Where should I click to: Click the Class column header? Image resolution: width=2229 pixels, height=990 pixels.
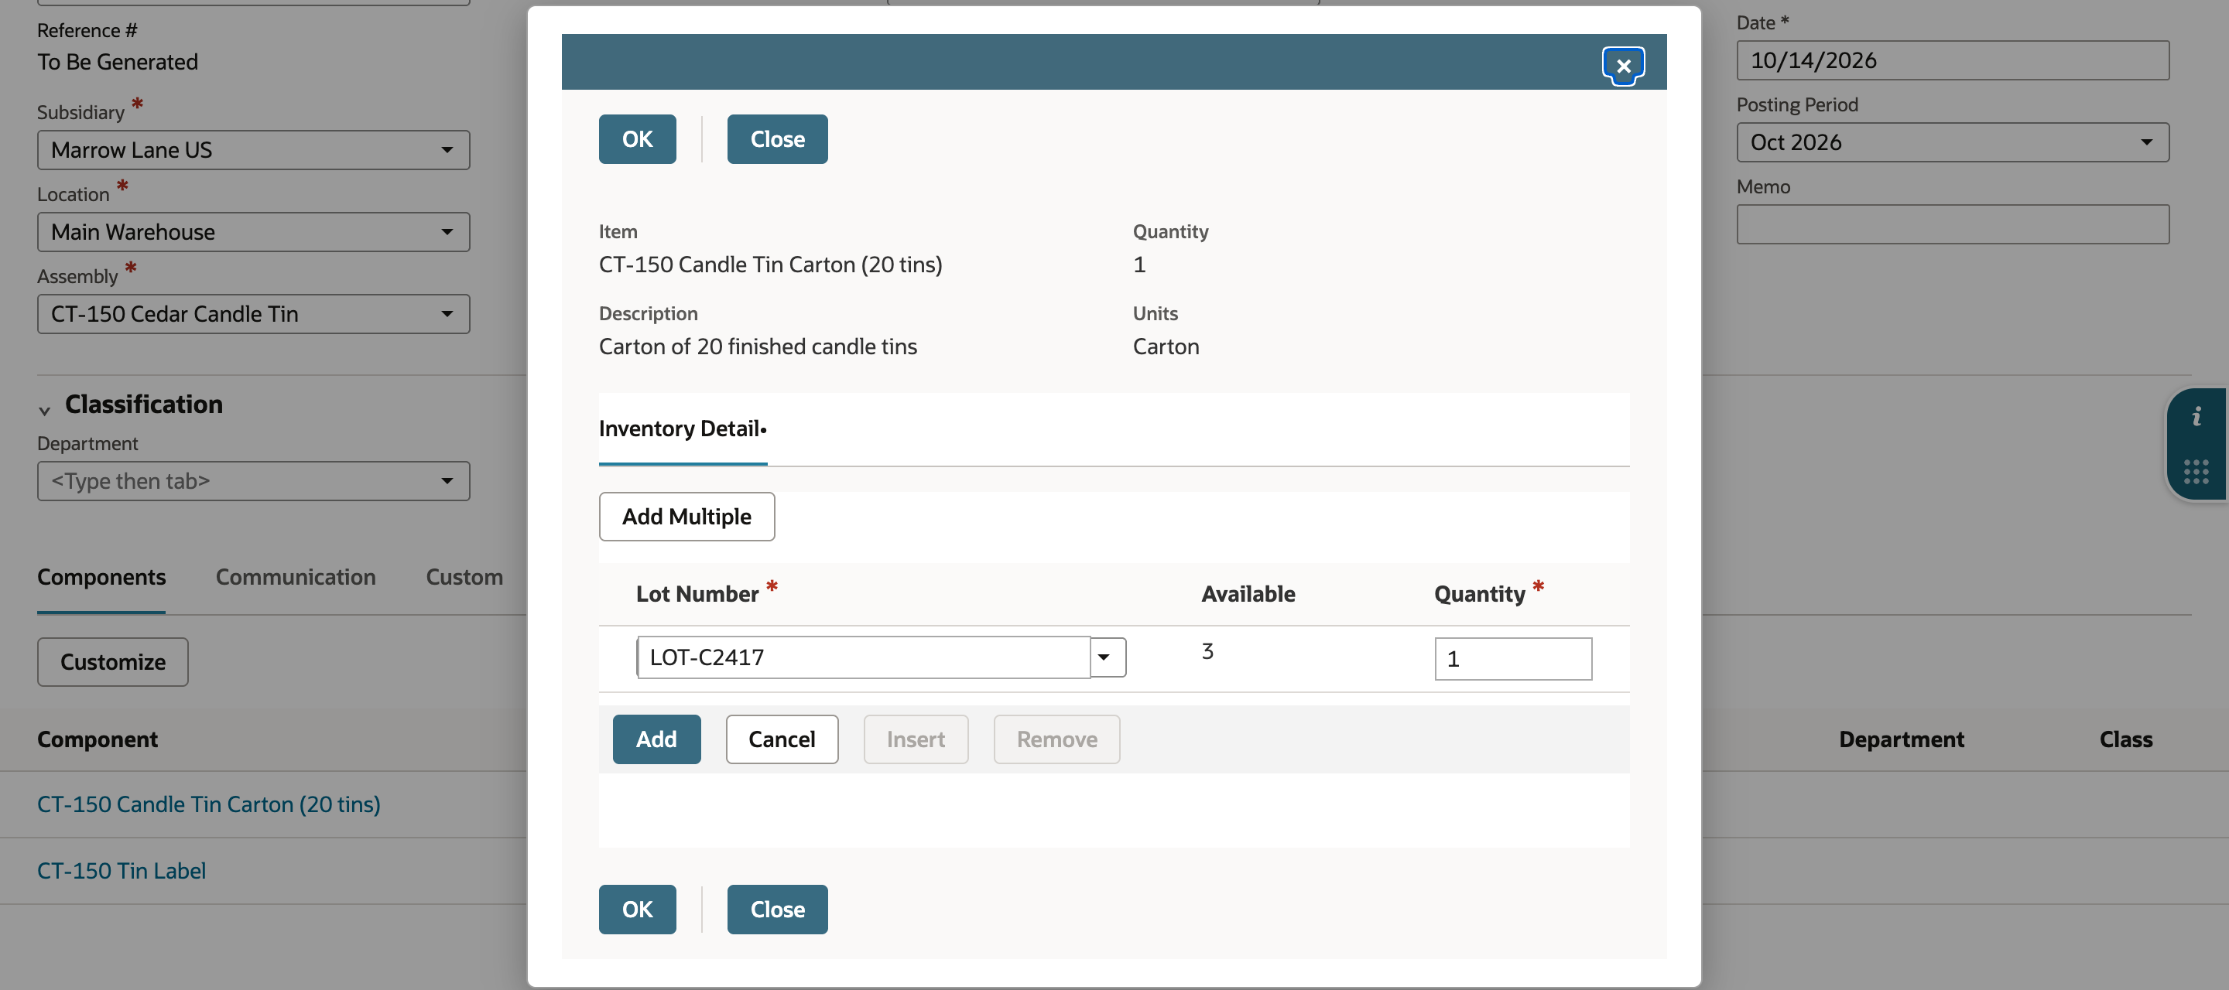[x=2125, y=740]
